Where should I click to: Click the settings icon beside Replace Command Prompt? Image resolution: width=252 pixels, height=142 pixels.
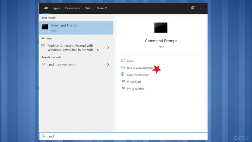(x=43, y=45)
